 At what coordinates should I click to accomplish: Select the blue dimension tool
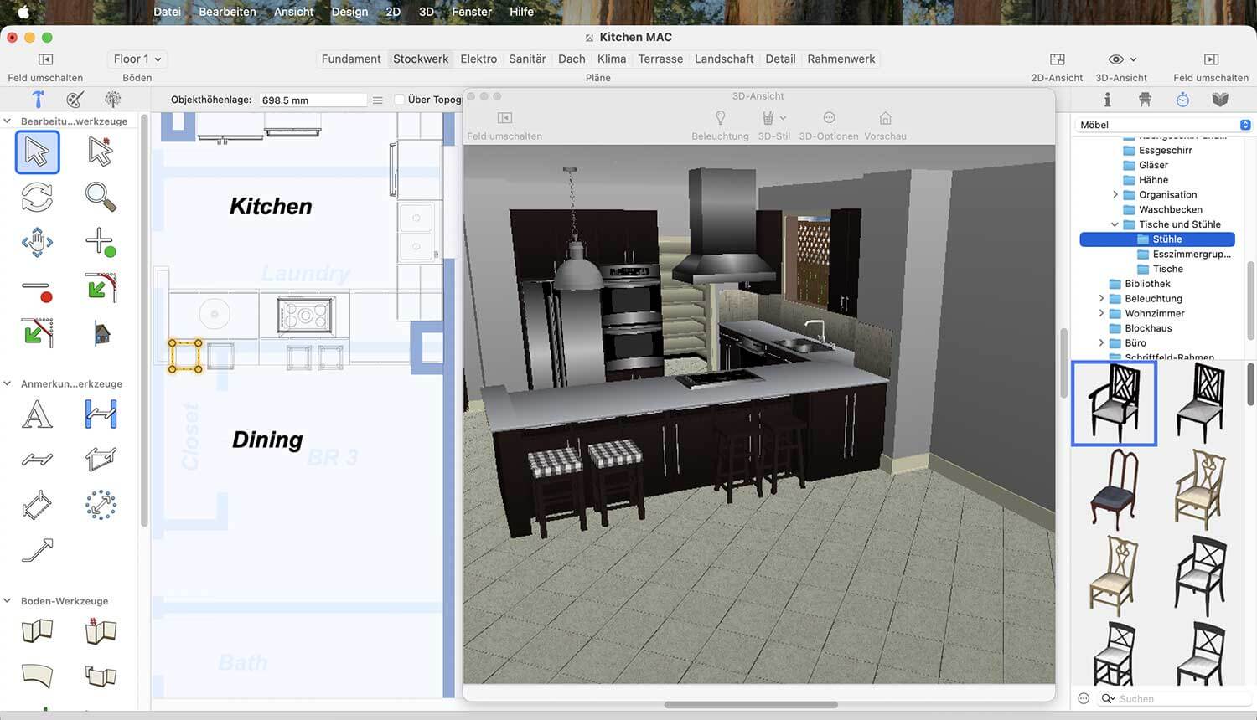coord(101,414)
